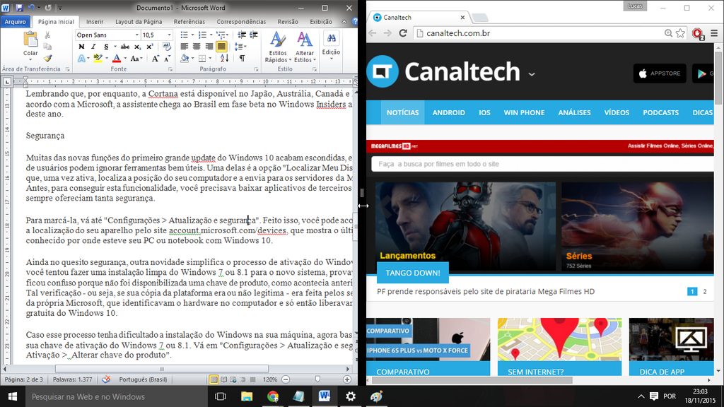Click the Clear Formatting eraser icon

tap(167, 47)
